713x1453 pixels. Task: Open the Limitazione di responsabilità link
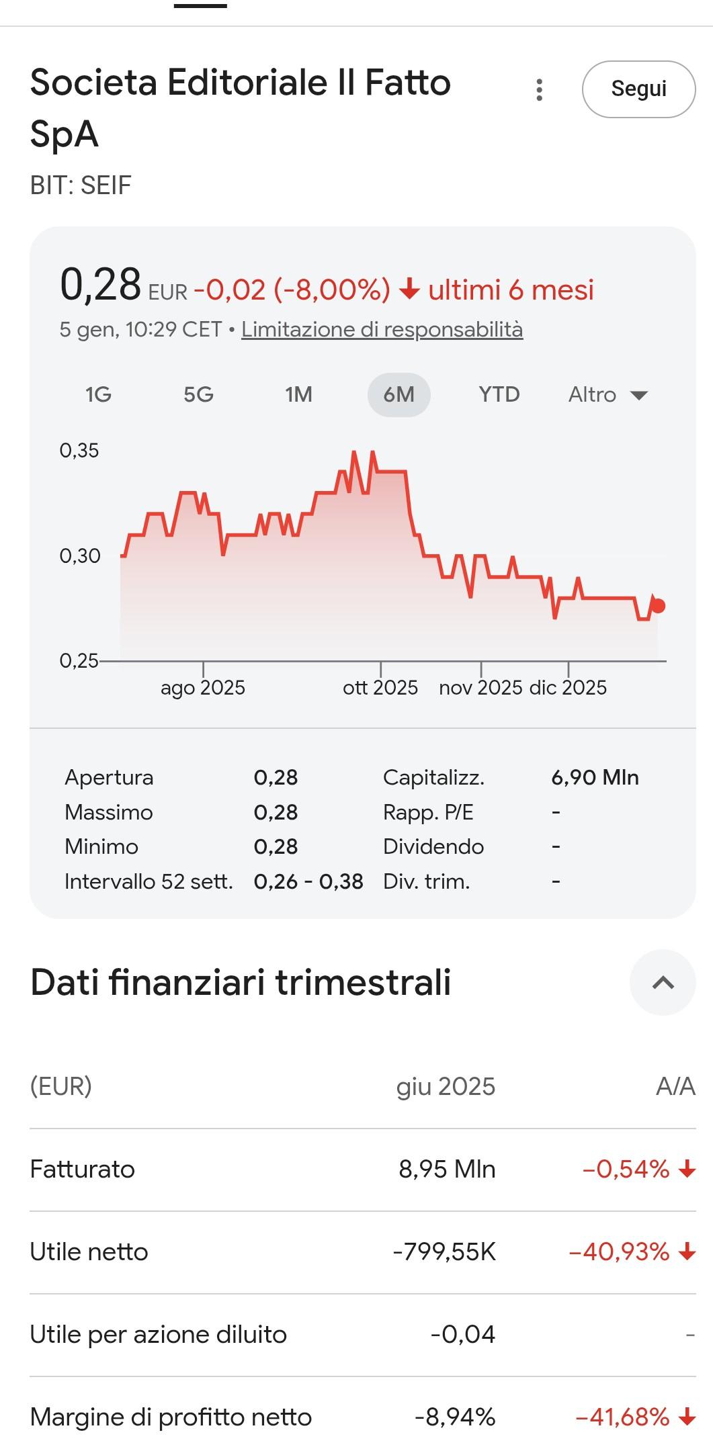pyautogui.click(x=382, y=329)
